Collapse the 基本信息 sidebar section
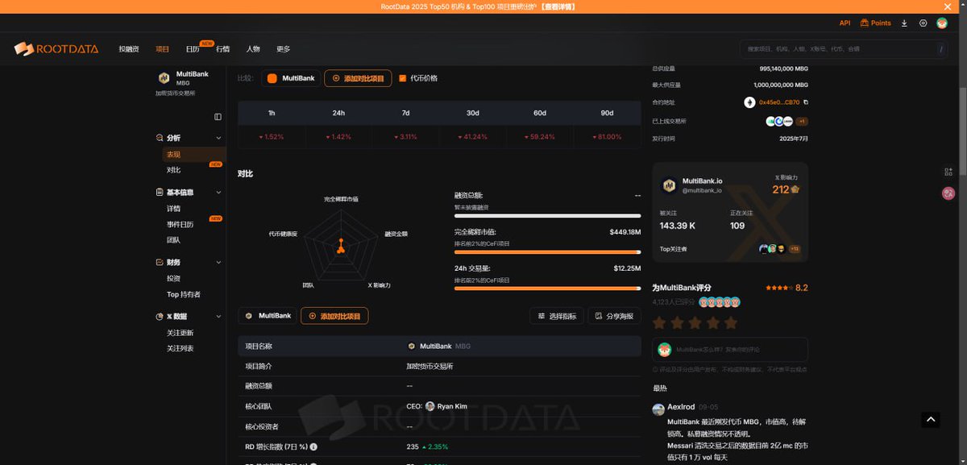967x465 pixels. [218, 193]
